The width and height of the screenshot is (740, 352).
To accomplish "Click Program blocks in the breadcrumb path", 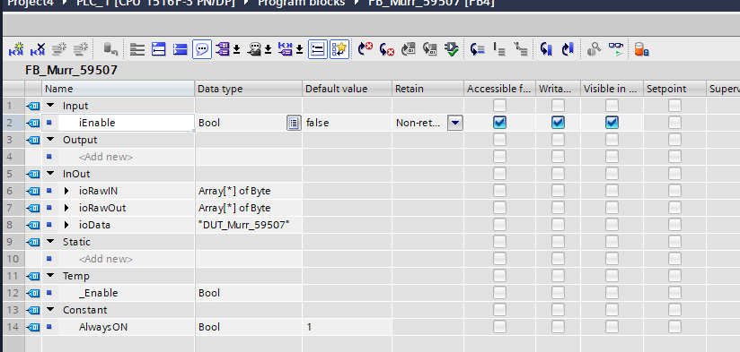I will tap(301, 3).
